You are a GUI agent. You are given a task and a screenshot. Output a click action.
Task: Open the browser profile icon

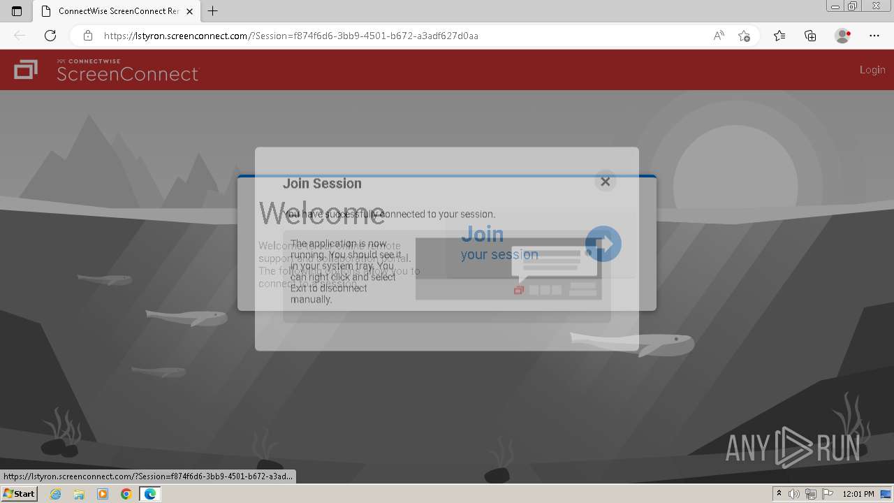point(842,36)
